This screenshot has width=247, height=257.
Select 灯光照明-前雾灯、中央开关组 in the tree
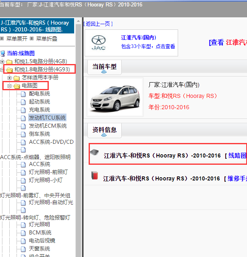click(x=35, y=195)
